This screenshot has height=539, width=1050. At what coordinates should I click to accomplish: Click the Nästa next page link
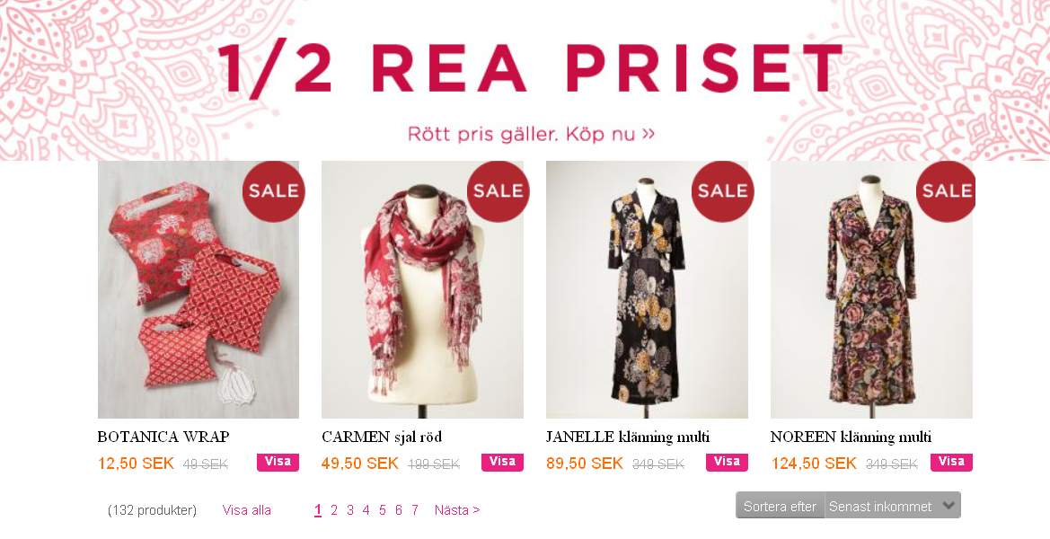(457, 510)
